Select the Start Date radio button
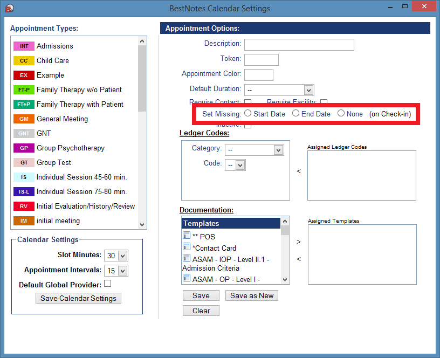440x358 pixels. coord(247,113)
